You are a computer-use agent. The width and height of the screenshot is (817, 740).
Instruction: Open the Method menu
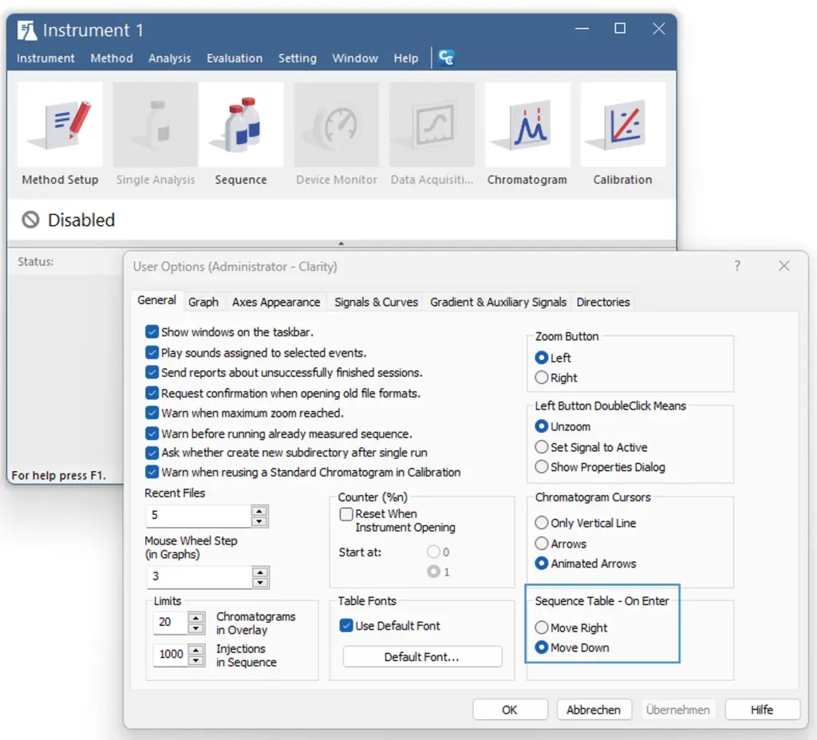pos(112,58)
